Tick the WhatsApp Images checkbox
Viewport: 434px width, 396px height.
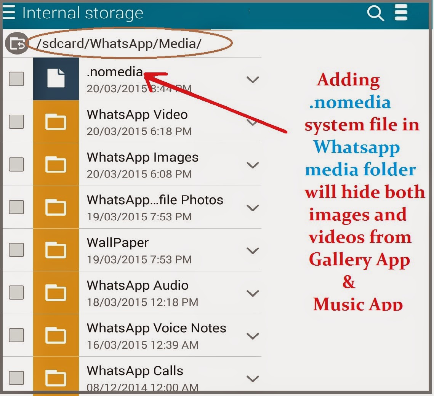16,165
